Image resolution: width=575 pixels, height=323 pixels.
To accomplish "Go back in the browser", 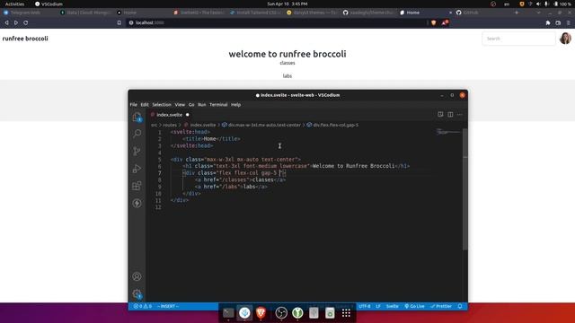I will click(6, 22).
